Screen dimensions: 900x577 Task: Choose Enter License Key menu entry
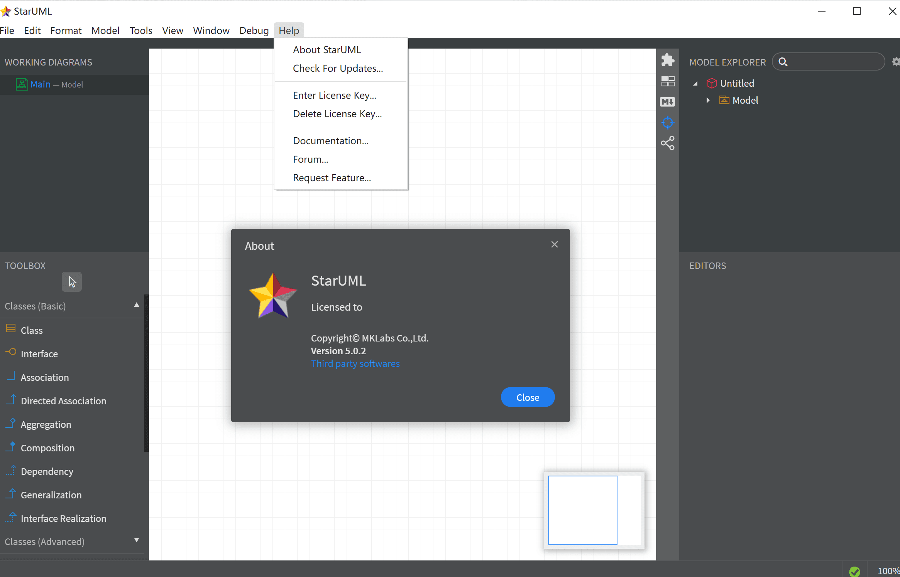341,95
